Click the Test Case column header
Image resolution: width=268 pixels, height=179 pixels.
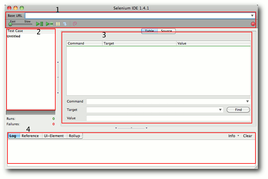(x=31, y=31)
